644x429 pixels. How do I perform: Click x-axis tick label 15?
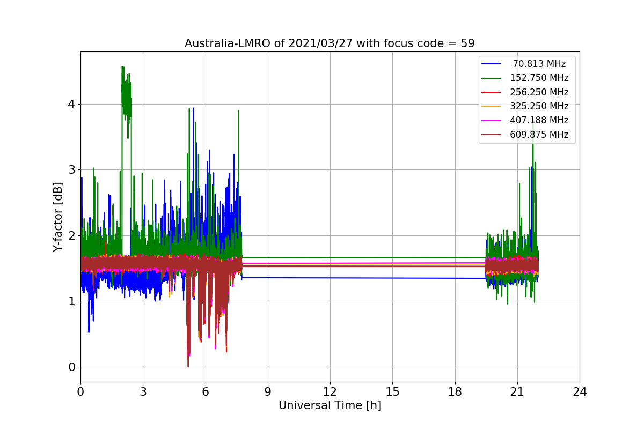point(392,391)
